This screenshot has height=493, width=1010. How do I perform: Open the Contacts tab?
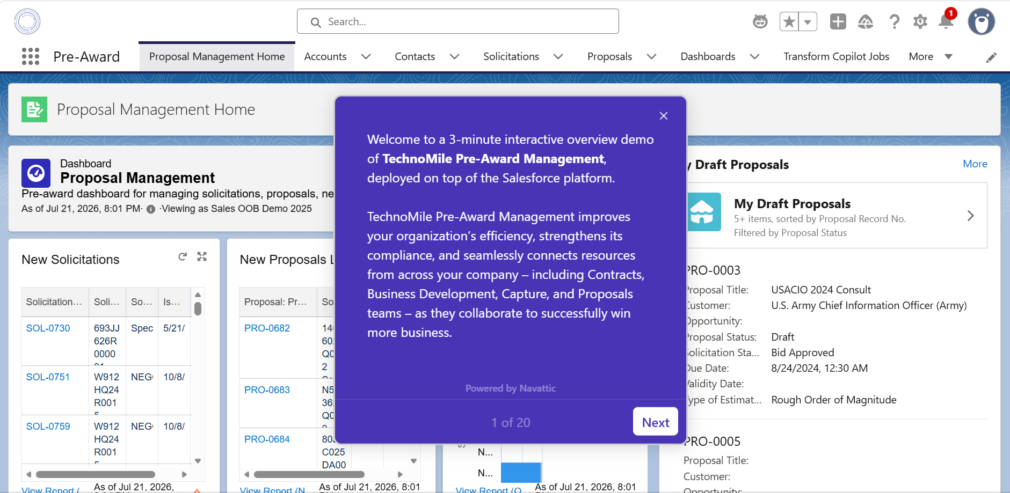(x=415, y=57)
